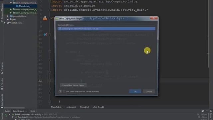The height and width of the screenshot is (120, 213).
Task: Click the orange related XML gutter icon
Action: pos(45,18)
